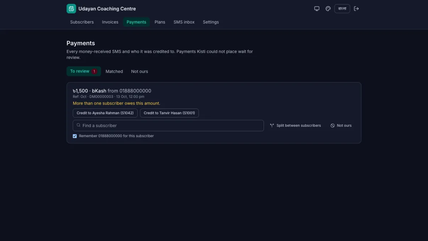
Task: Click the Udayan Coaching Centre title
Action: coord(107,9)
